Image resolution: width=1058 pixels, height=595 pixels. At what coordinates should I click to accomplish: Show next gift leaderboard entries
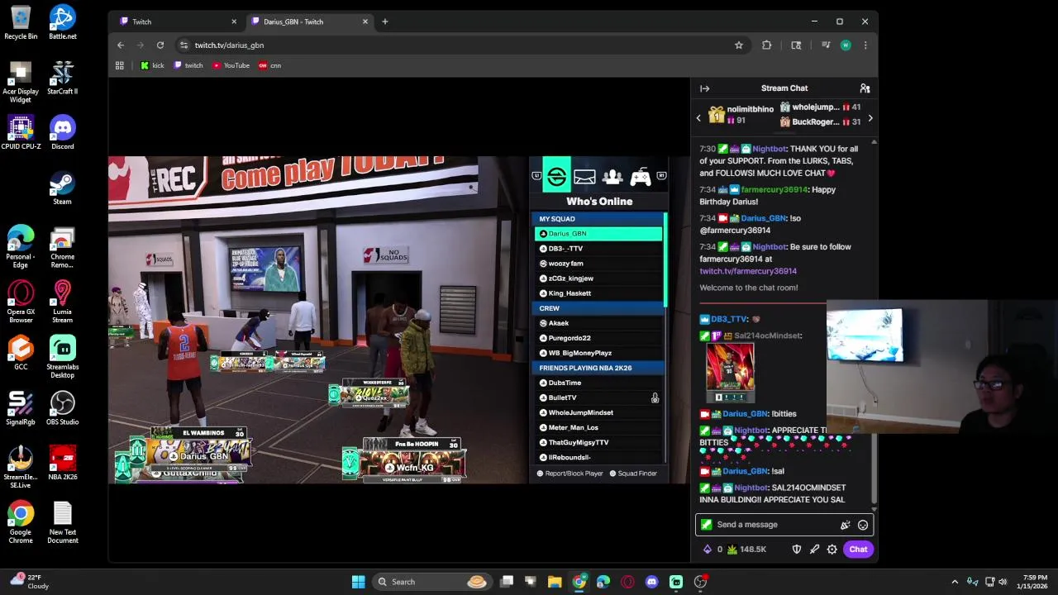[x=870, y=118]
